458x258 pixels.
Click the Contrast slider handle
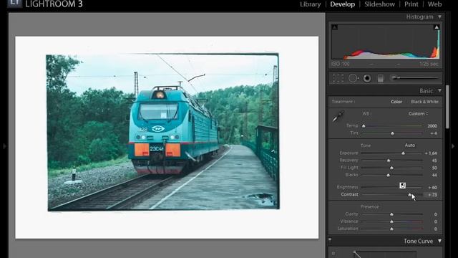409,195
